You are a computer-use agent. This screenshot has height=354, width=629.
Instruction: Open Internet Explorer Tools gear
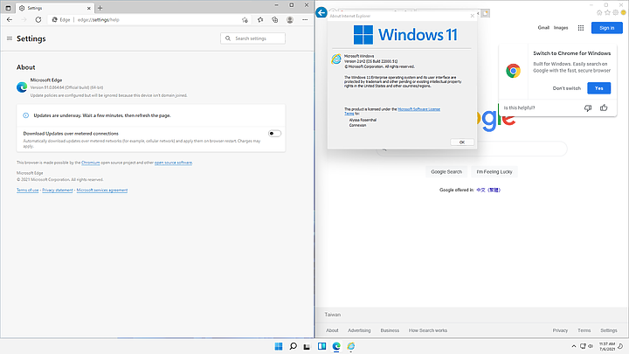(x=615, y=13)
